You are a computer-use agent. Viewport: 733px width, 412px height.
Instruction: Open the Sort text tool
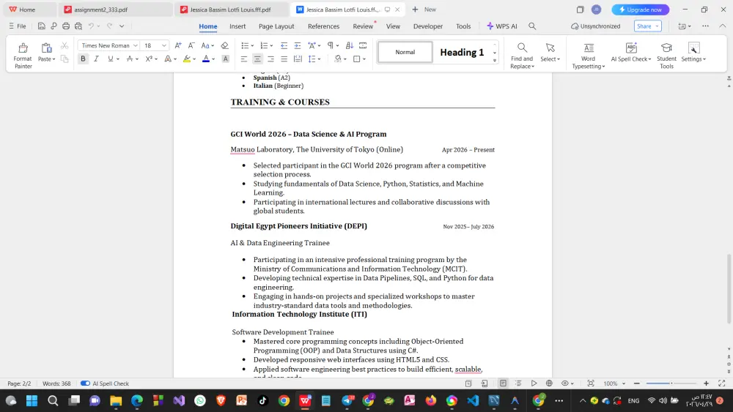pyautogui.click(x=349, y=45)
